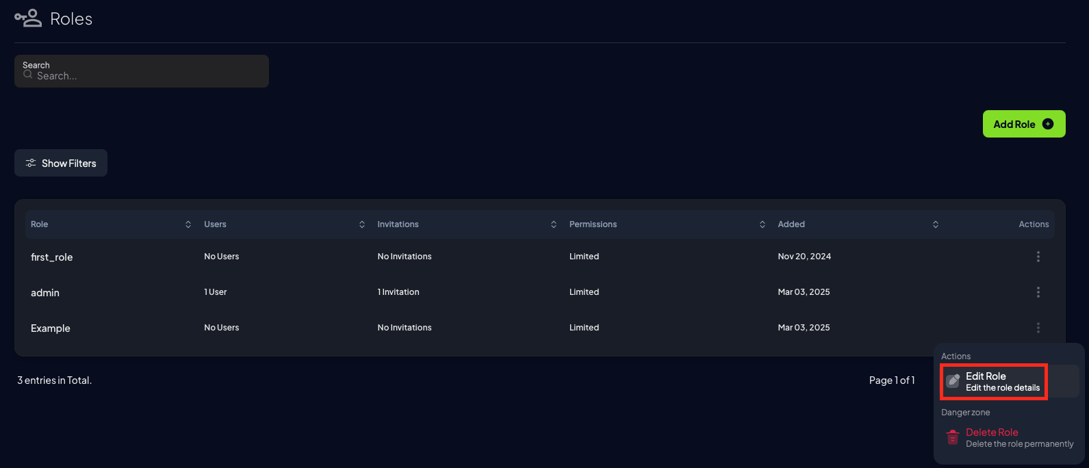1089x468 pixels.
Task: Expand the Show Filters button
Action: click(61, 163)
